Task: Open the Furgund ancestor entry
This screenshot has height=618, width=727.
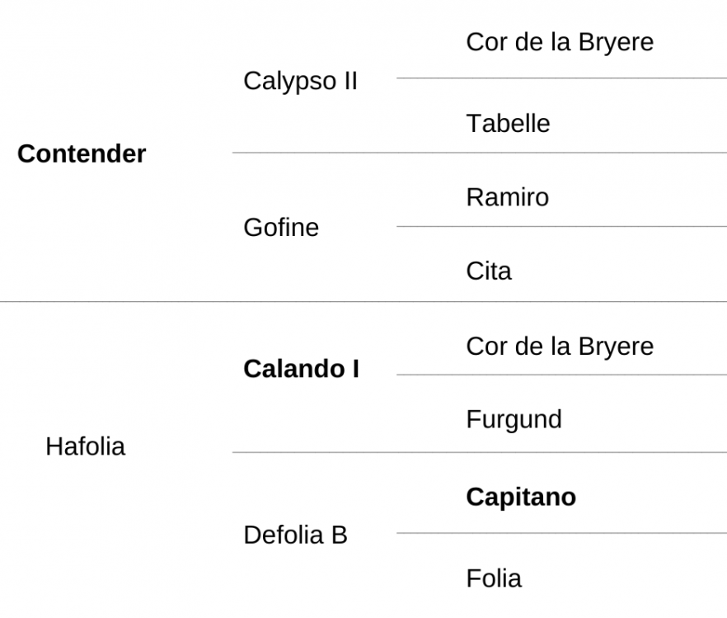Action: (514, 420)
